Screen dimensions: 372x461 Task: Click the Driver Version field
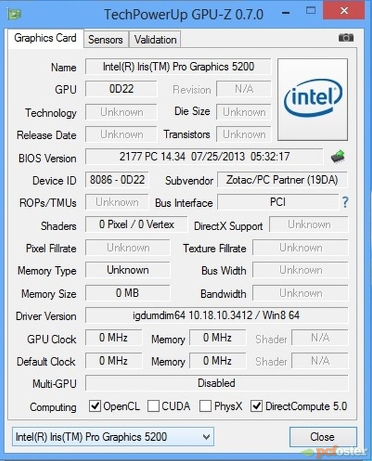click(x=216, y=315)
